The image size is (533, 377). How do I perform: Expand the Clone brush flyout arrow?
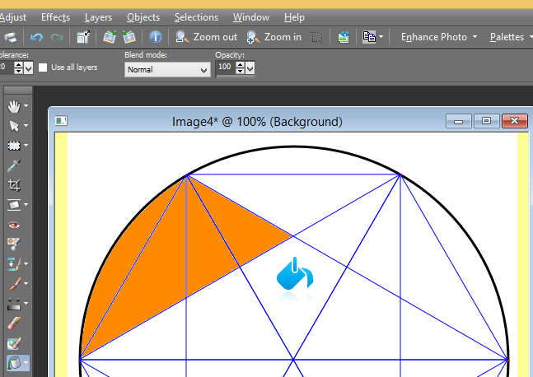(x=26, y=263)
